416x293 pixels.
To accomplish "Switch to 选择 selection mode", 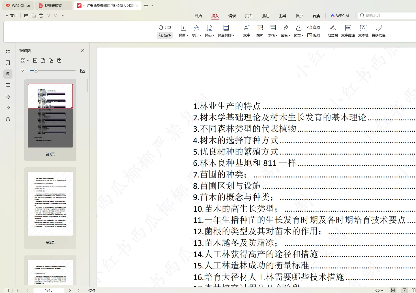I will (x=165, y=35).
